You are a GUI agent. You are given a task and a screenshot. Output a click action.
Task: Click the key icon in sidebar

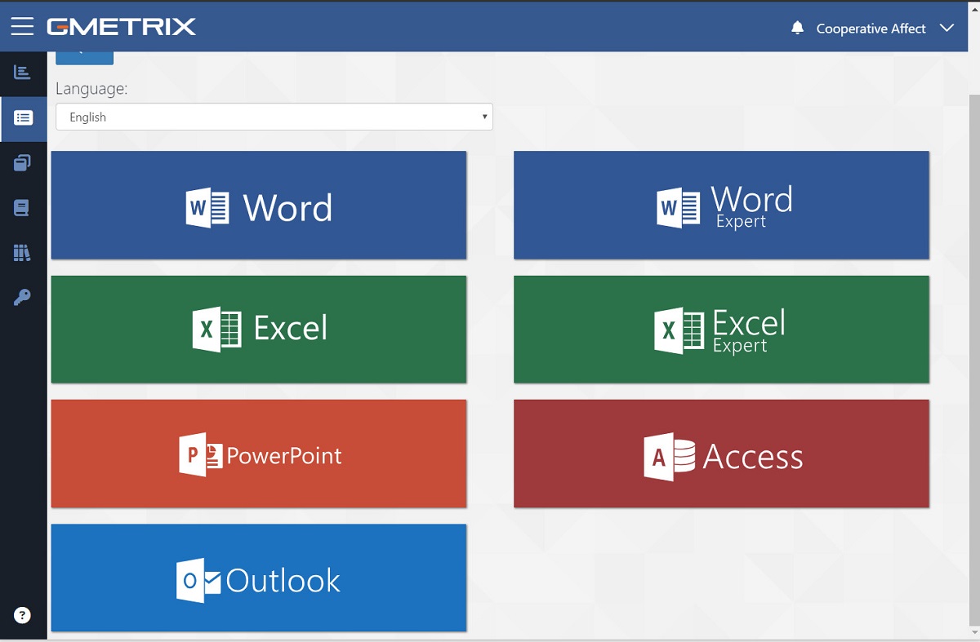tap(22, 297)
